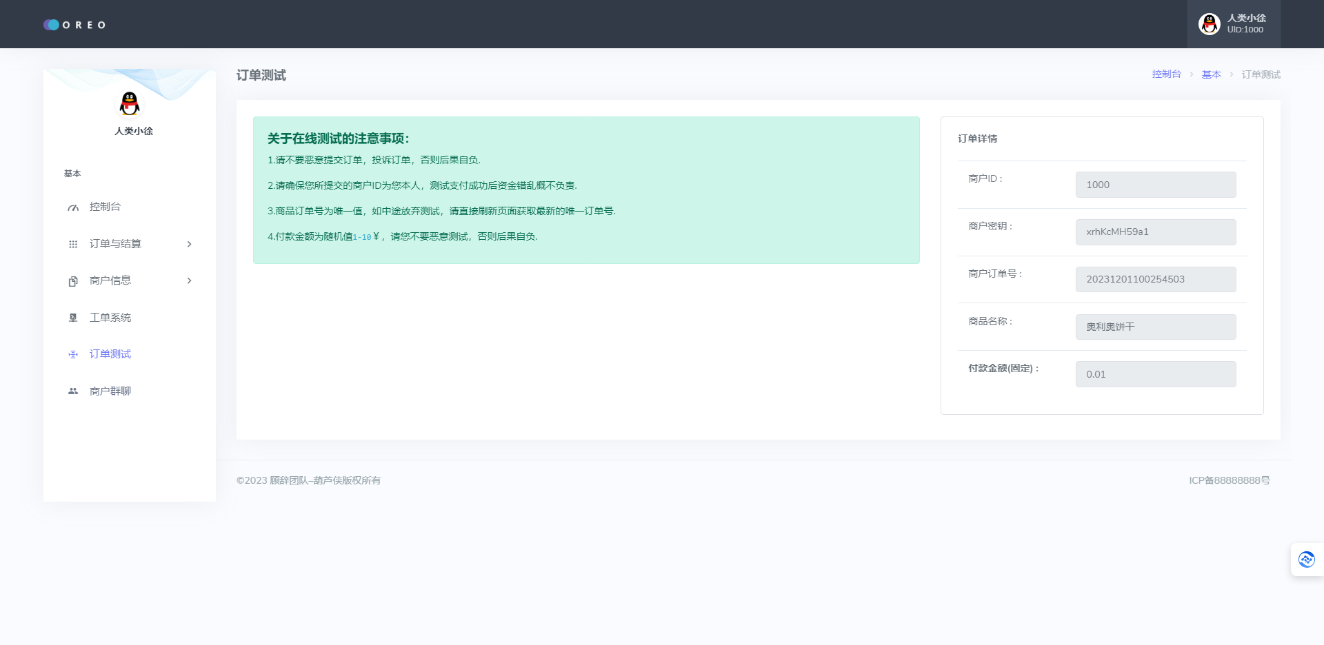Viewport: 1324px width, 645px height.
Task: Click username 人类小徐 in top bar
Action: 1246,18
